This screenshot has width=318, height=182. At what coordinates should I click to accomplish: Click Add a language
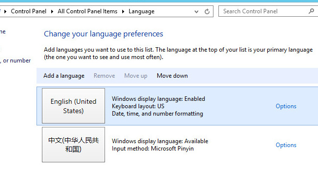tap(64, 76)
